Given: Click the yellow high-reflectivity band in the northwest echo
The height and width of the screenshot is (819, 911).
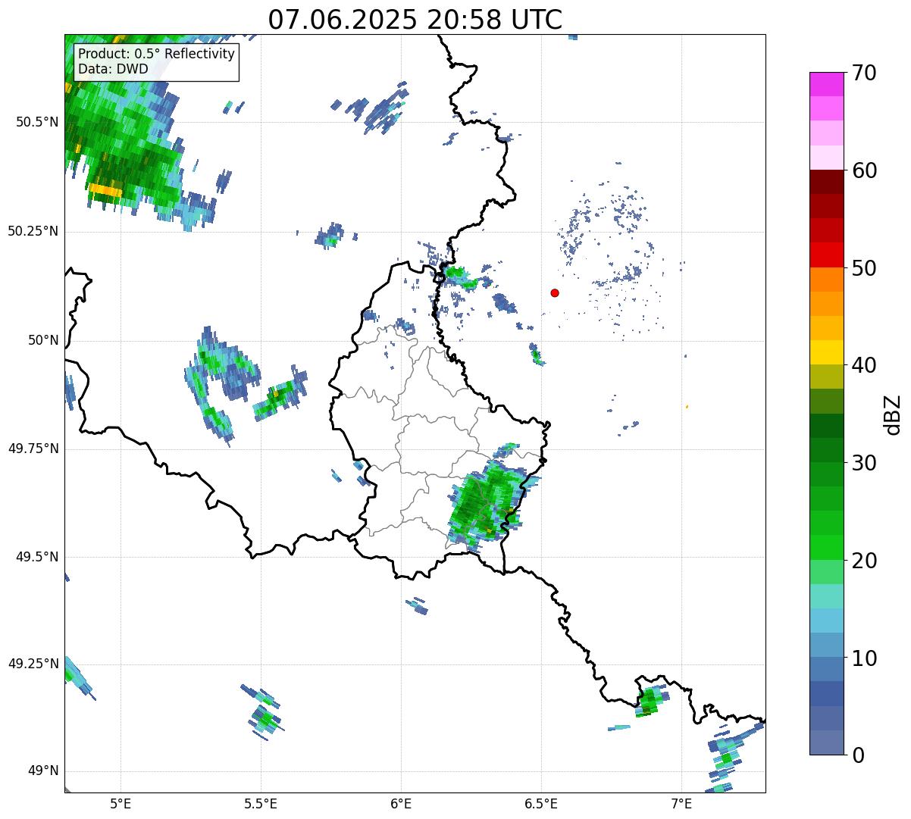Looking at the screenshot, I should (x=105, y=190).
